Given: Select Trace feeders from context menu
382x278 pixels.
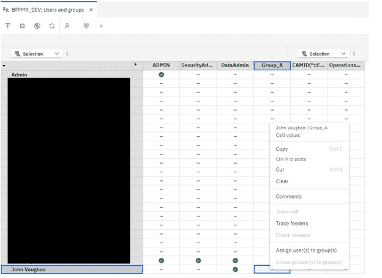Looking at the screenshot, I should 292,224.
